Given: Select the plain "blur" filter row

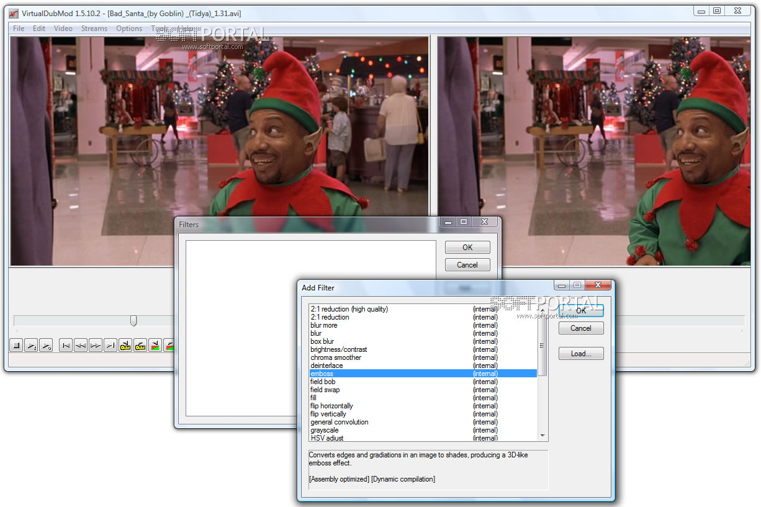Looking at the screenshot, I should point(423,333).
